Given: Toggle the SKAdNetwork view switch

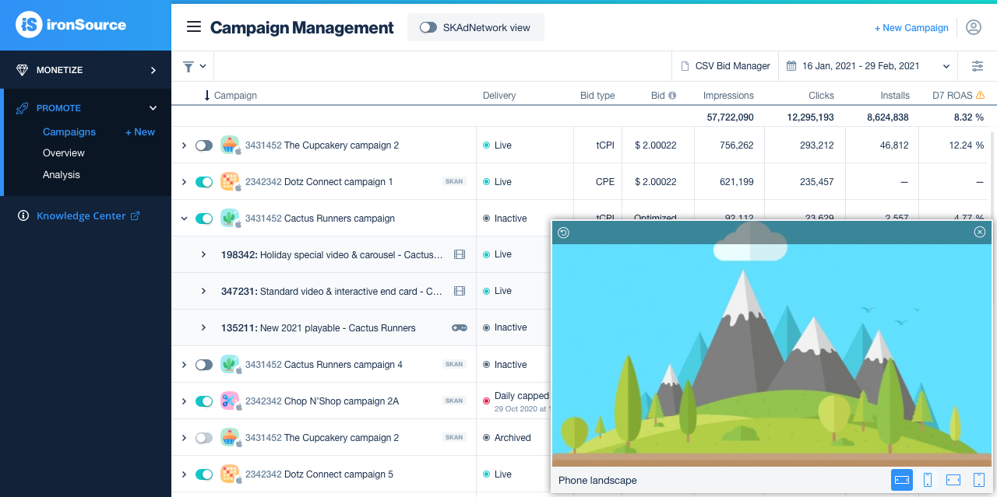Looking at the screenshot, I should [428, 27].
